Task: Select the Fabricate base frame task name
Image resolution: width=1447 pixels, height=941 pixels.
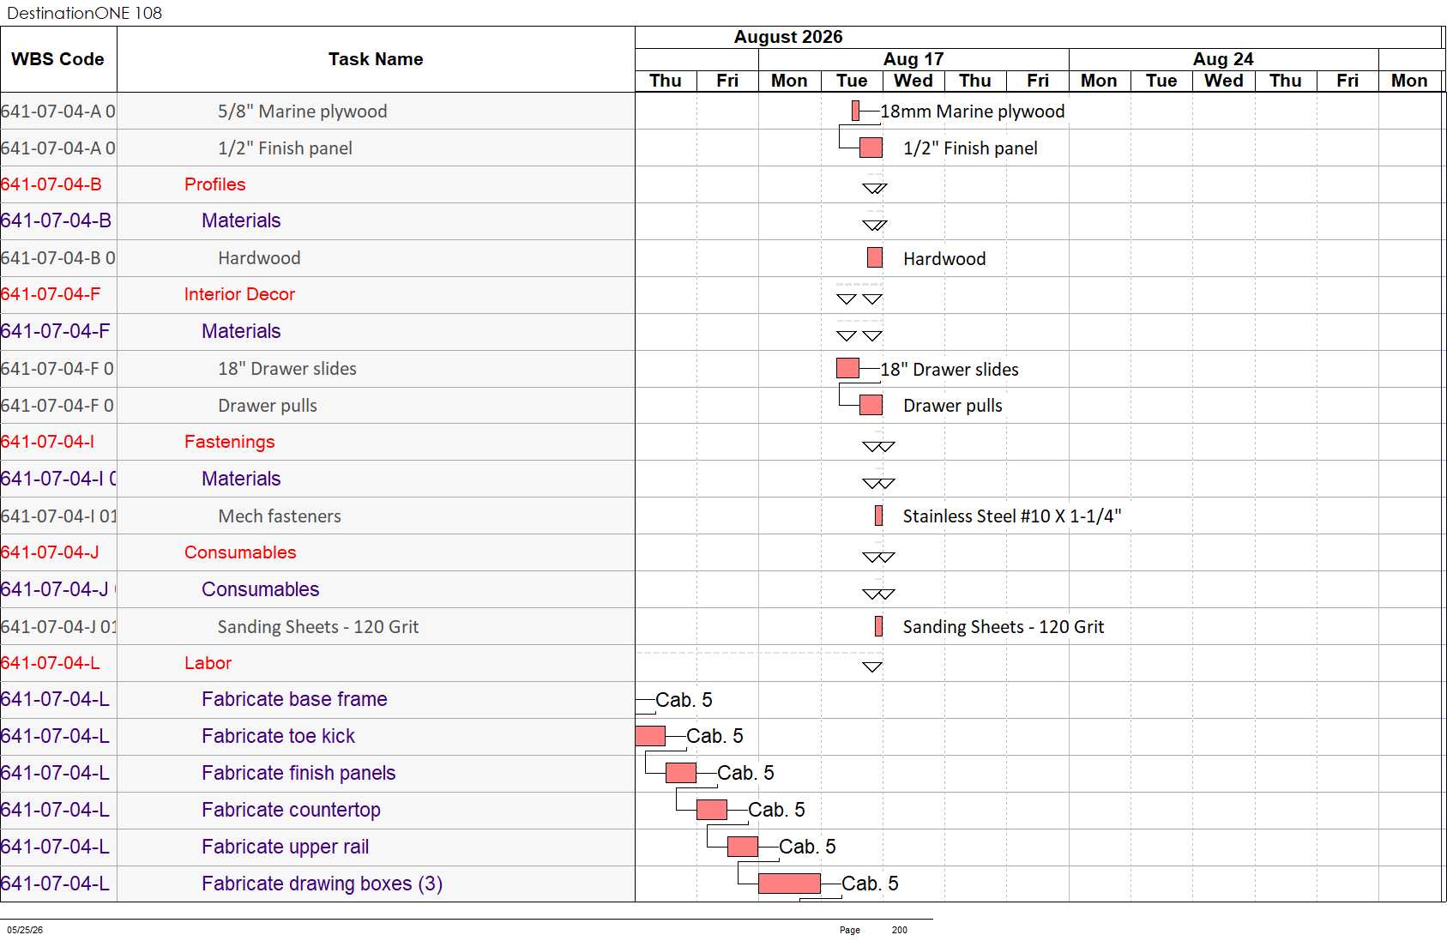Action: pos(294,699)
